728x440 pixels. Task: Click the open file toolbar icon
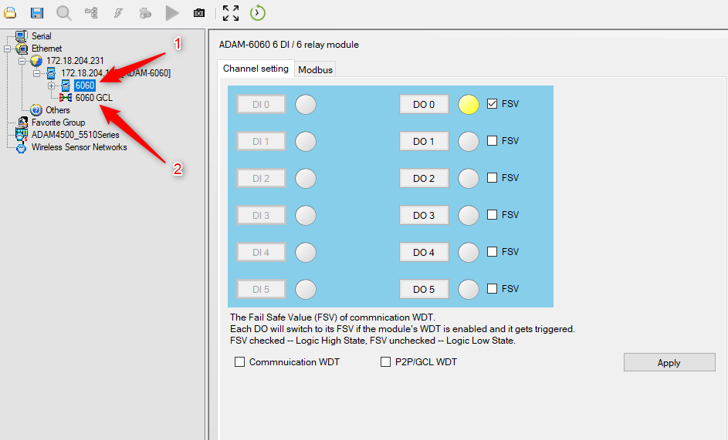(10, 12)
